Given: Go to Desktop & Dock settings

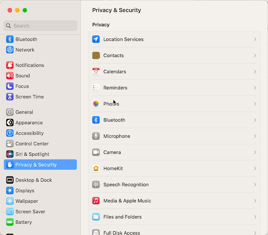Looking at the screenshot, I should 33,180.
